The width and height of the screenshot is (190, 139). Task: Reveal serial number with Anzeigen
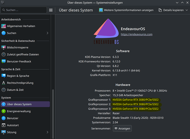pos(122,128)
